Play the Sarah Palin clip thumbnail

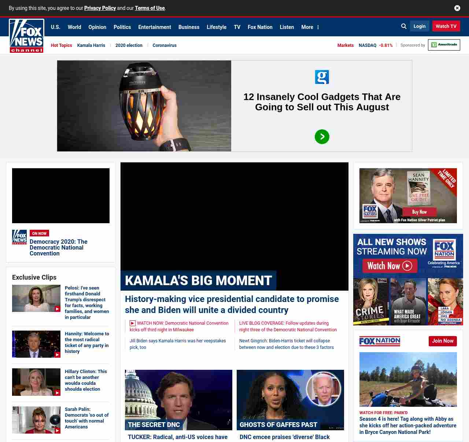(x=36, y=420)
